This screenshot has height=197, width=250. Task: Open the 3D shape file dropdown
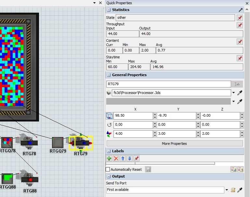pos(233,93)
